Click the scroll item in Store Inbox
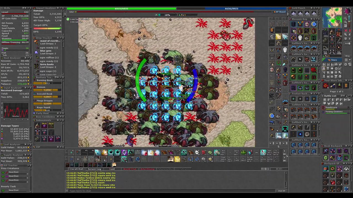 point(332,86)
